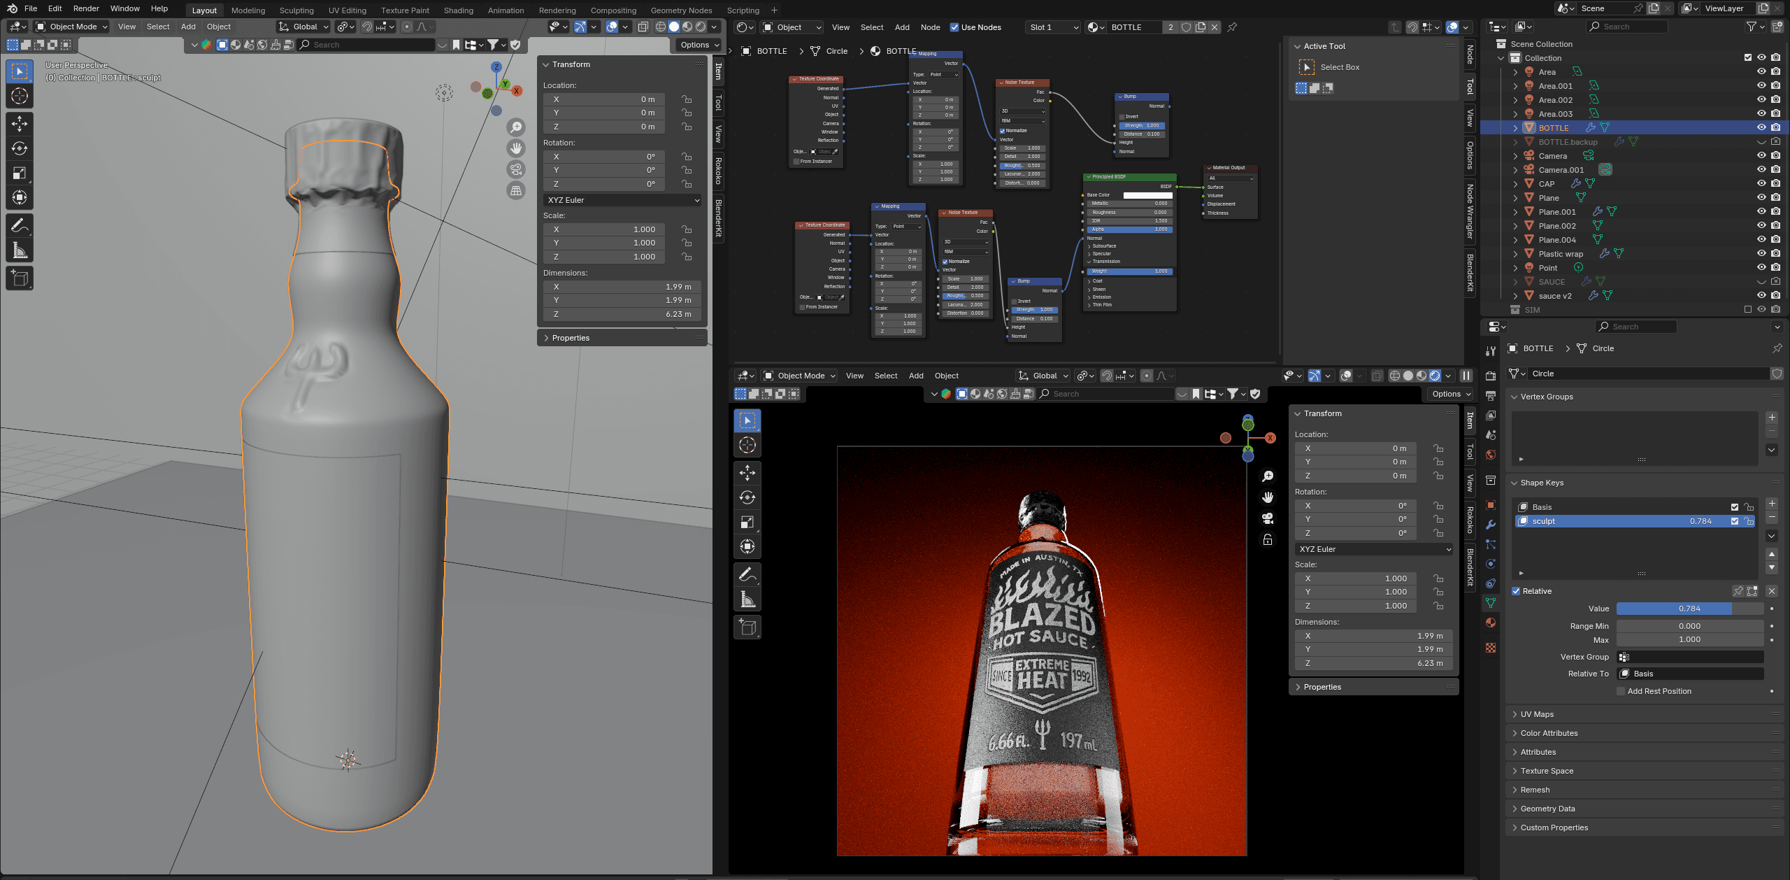Add a new shape key with the plus button
Viewport: 1790px width, 880px height.
[1772, 504]
